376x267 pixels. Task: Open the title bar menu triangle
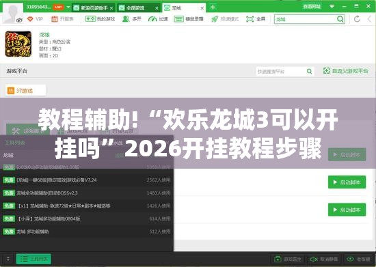tap(332, 6)
